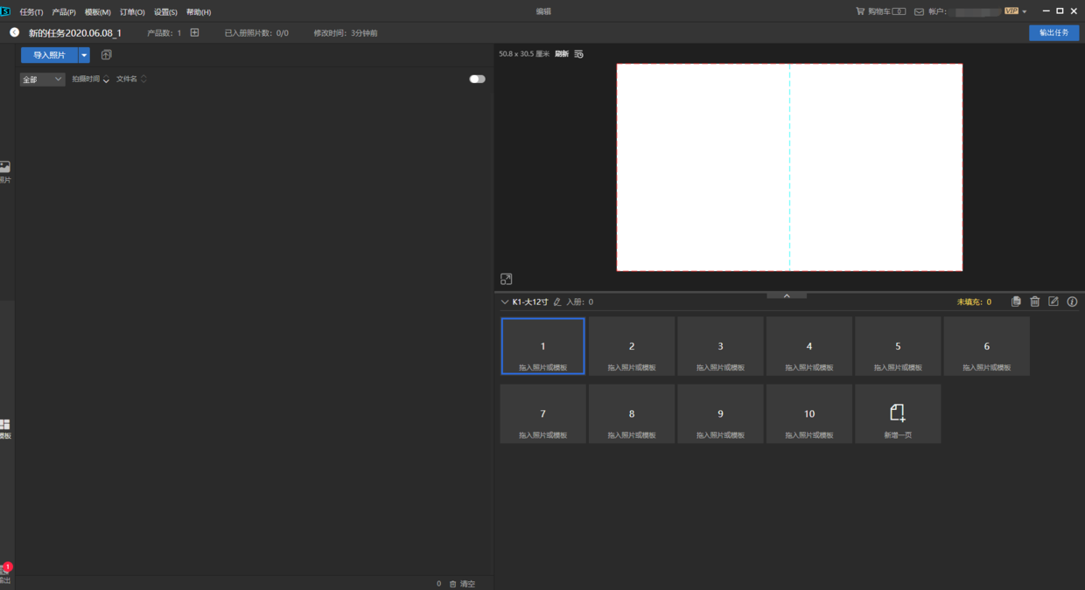Image resolution: width=1085 pixels, height=590 pixels.
Task: Open the 产品(P) menu
Action: click(64, 12)
